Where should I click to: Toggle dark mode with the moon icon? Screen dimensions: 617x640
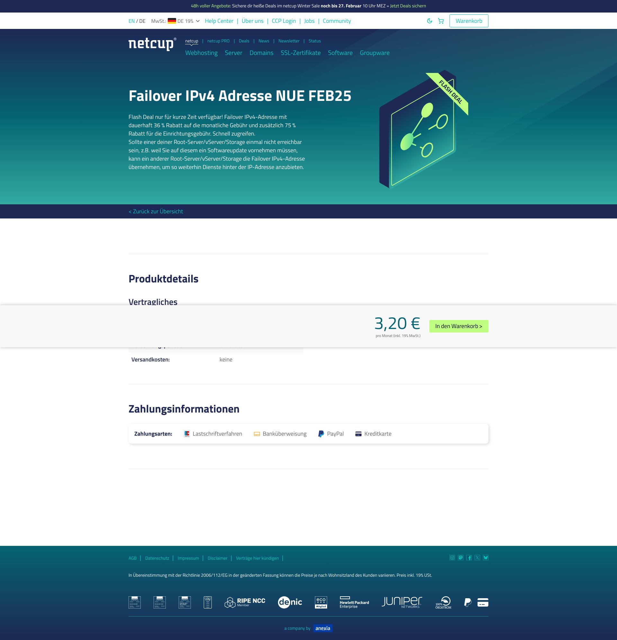point(430,21)
